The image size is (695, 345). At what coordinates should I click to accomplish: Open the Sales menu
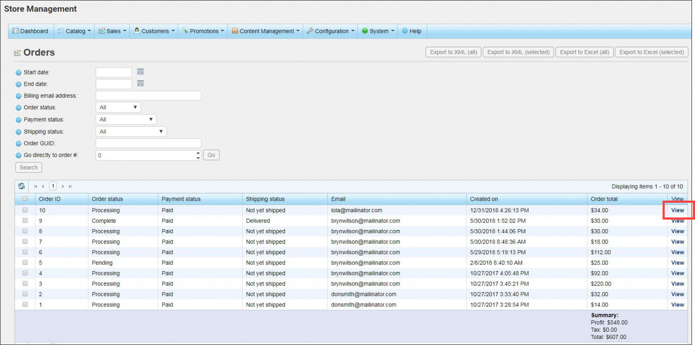pos(112,31)
